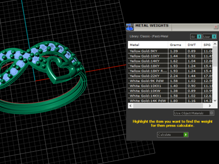219x164 pixels.
Task: Sort by the Metal column header
Action: pos(148,45)
